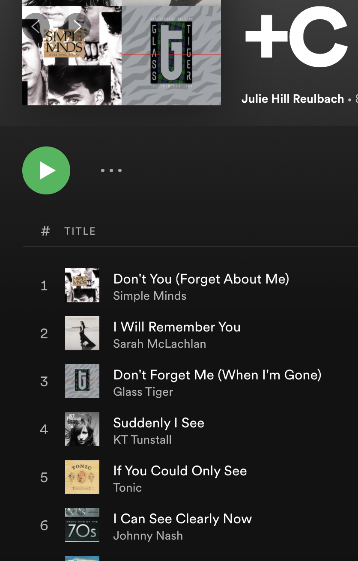358x561 pixels.
Task: Select the song I Will Remember You
Action: (x=176, y=327)
